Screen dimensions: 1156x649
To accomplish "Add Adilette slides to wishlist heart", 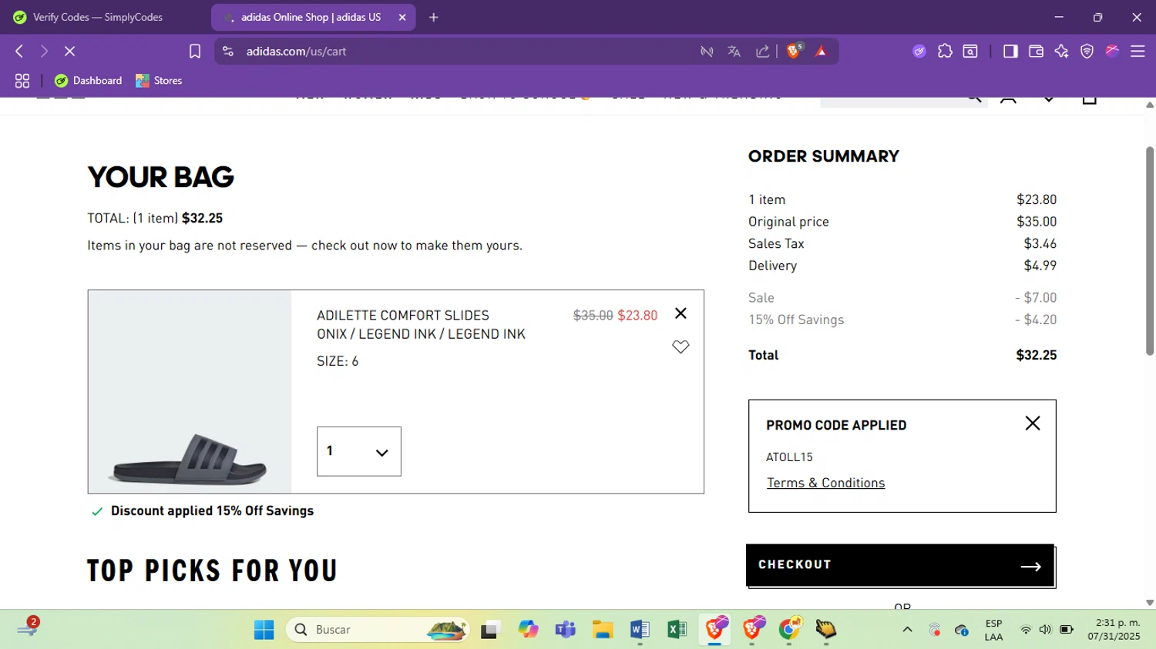I will [x=680, y=346].
